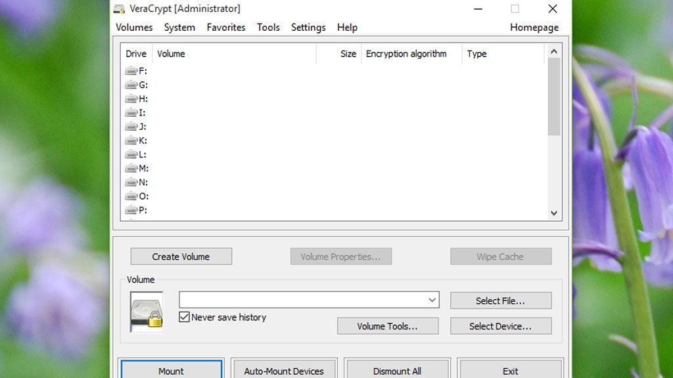Open the Help menu
The image size is (673, 378).
(x=347, y=28)
